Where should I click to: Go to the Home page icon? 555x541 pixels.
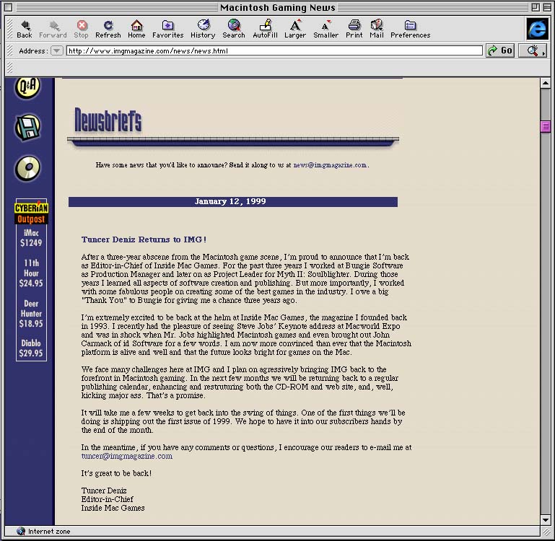click(136, 29)
